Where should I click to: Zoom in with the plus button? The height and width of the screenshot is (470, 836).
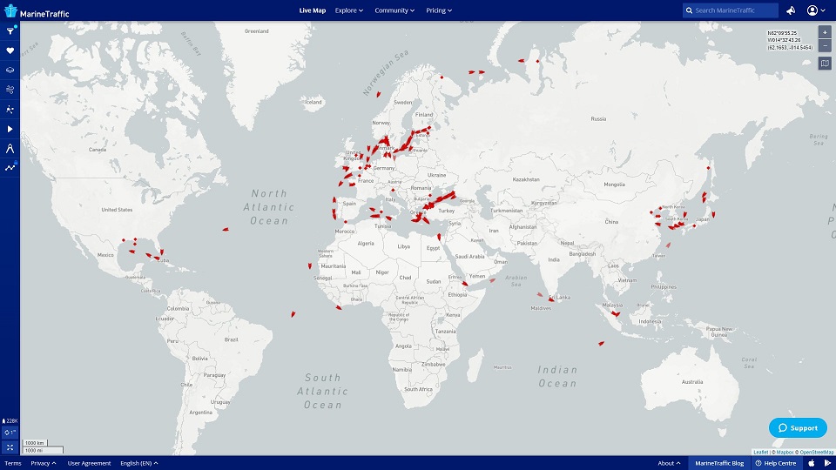coord(825,32)
